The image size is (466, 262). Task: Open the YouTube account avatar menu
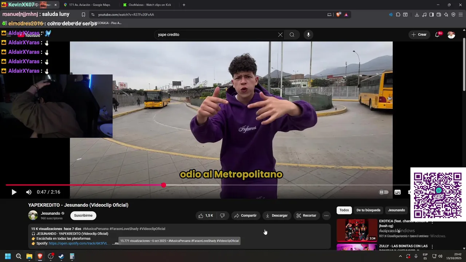pyautogui.click(x=451, y=35)
